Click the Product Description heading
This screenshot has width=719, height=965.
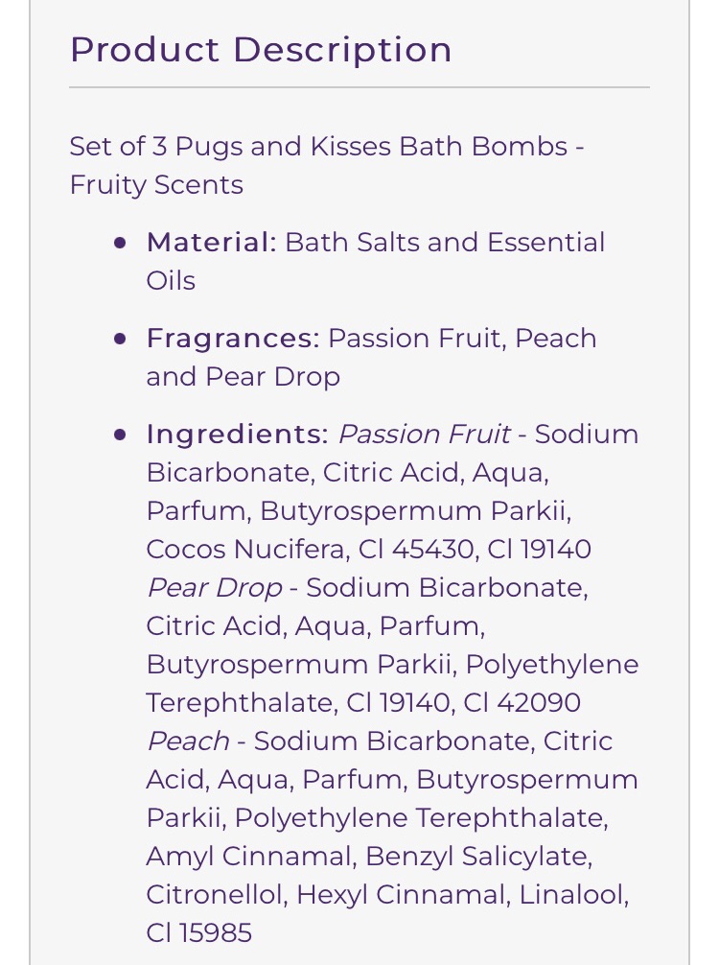[261, 50]
